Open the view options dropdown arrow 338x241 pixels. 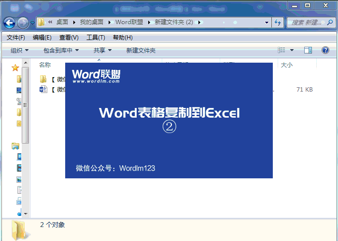(292, 50)
